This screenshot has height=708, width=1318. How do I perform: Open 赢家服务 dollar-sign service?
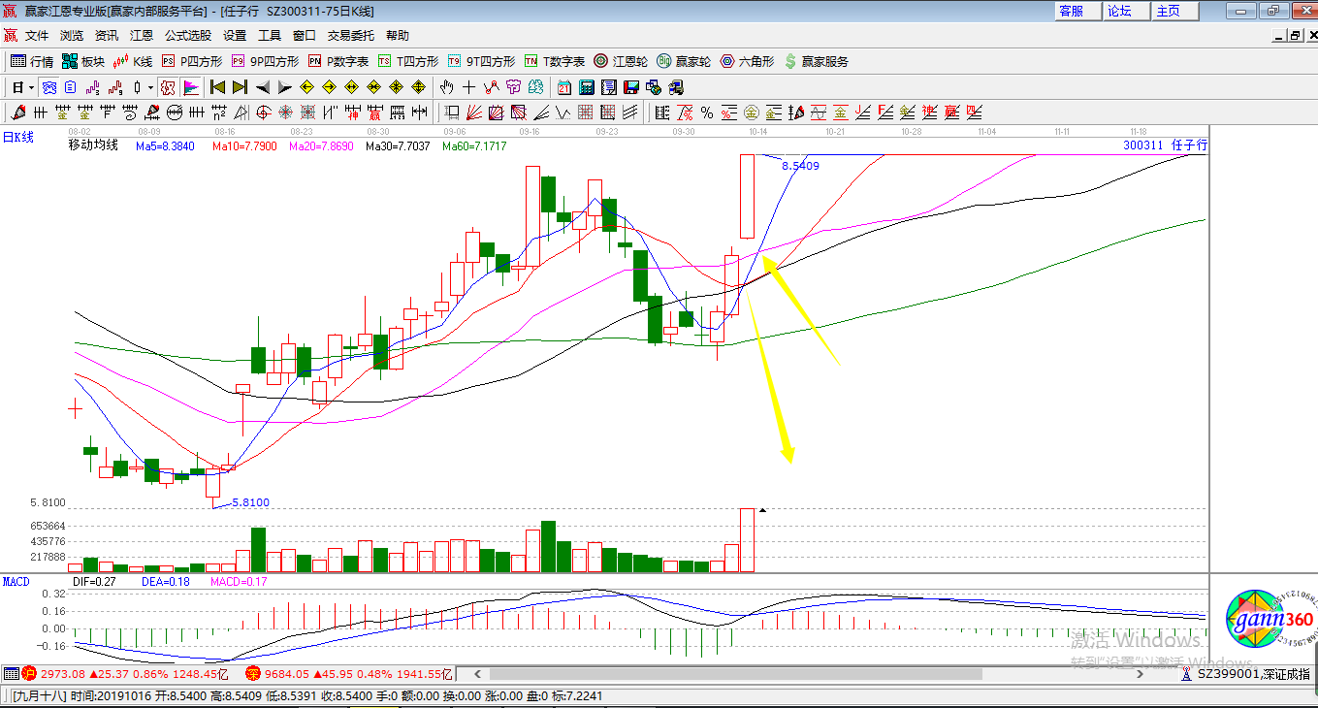pyautogui.click(x=816, y=61)
